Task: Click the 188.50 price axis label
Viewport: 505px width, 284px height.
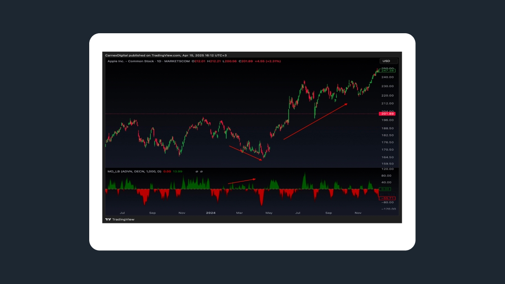Action: pos(388,128)
